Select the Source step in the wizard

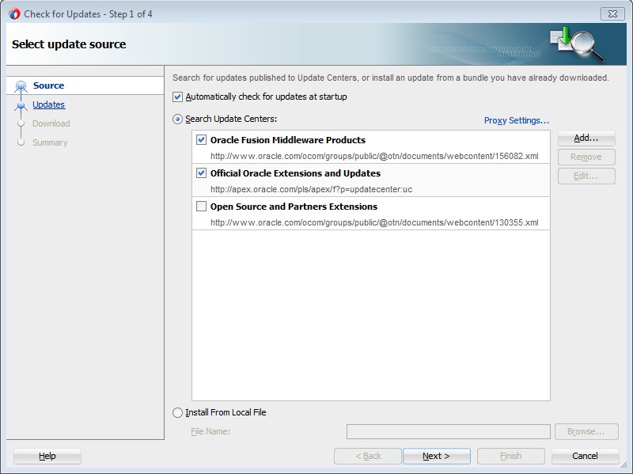[x=48, y=85]
